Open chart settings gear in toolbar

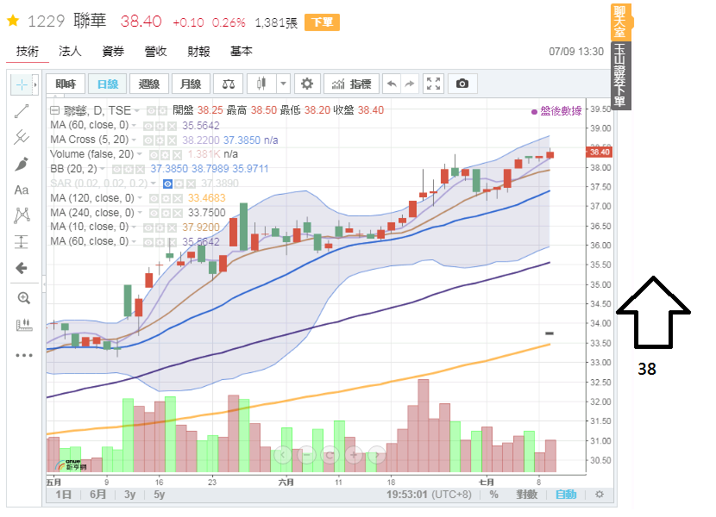(307, 84)
